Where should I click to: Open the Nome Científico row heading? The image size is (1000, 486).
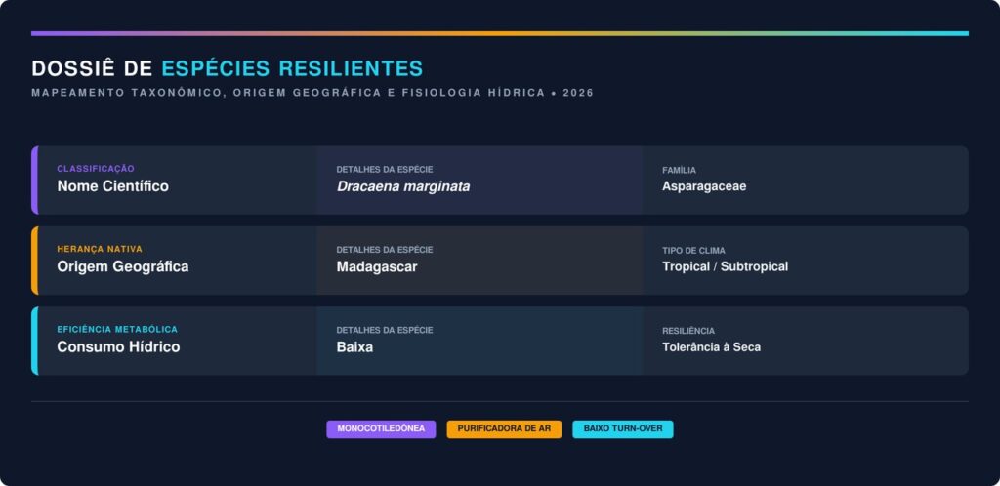click(x=112, y=186)
